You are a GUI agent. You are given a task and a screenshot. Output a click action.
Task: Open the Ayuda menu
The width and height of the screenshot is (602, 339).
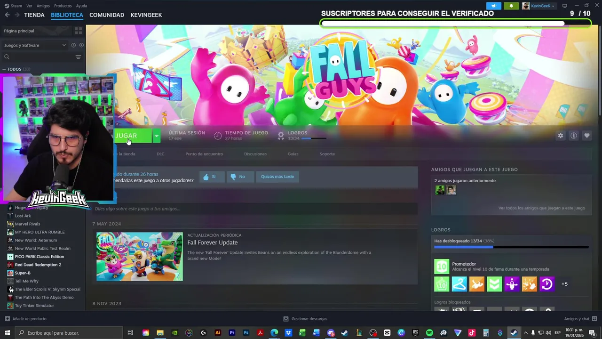tap(81, 6)
